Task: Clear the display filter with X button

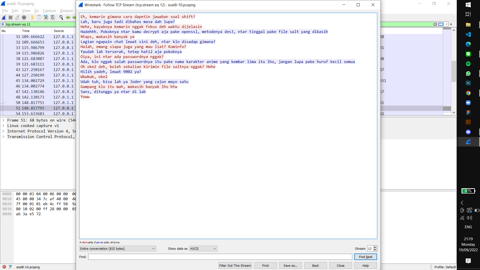Action: tap(435, 24)
